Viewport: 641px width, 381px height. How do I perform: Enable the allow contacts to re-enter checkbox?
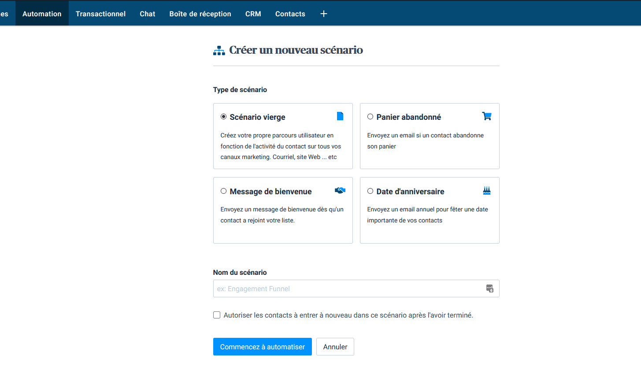(217, 315)
